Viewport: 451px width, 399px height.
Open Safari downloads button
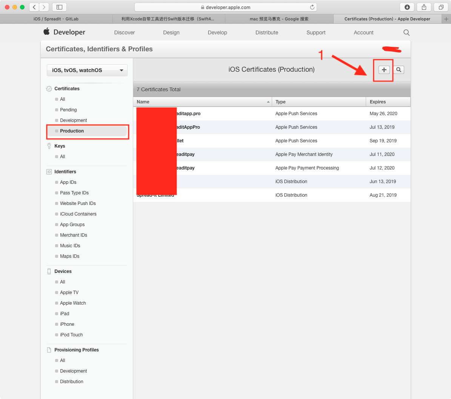pyautogui.click(x=407, y=7)
